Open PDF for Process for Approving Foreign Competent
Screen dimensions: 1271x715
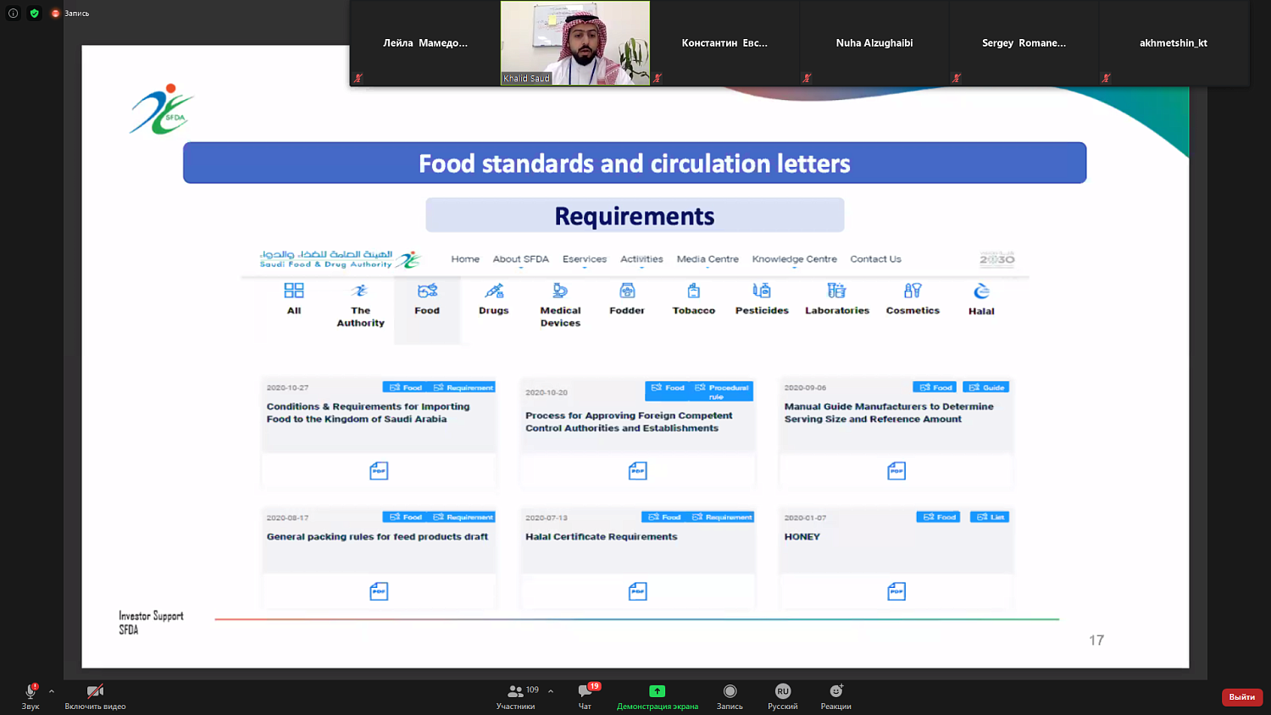638,471
